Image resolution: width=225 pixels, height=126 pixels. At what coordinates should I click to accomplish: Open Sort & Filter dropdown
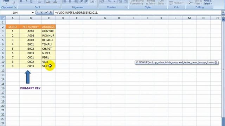coord(198,2)
